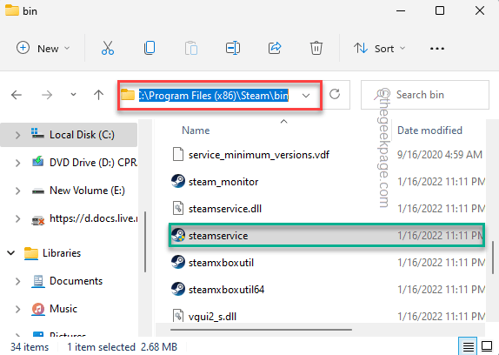Expand Local Disk (C:) tree node
499x355 pixels.
pyautogui.click(x=17, y=135)
